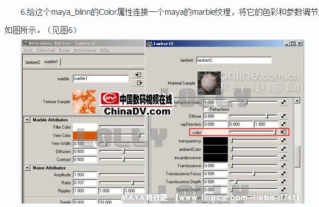Image resolution: width=319 pixels, height=207 pixels.
Task: Click the marble Texture Sample thumbnail
Action: [x=84, y=102]
